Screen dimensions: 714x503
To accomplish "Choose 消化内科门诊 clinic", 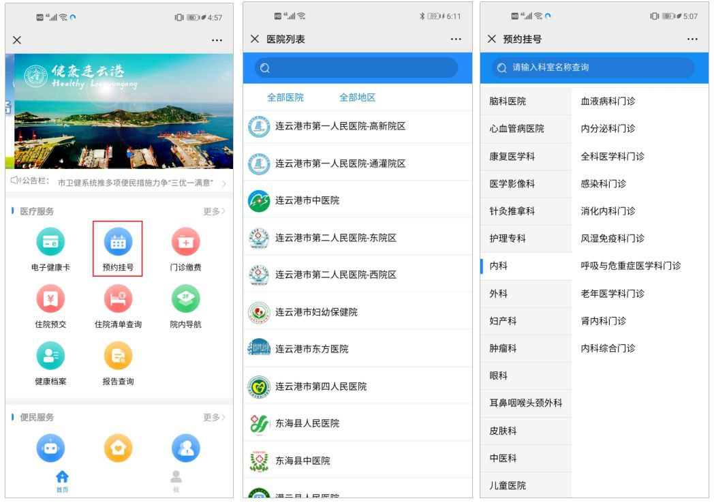I will [608, 211].
